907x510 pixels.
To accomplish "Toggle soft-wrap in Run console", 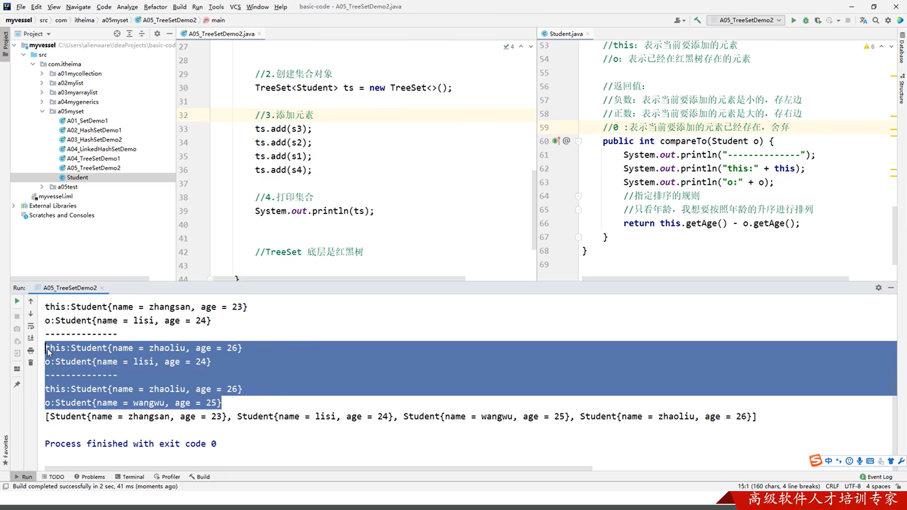I will 31,326.
